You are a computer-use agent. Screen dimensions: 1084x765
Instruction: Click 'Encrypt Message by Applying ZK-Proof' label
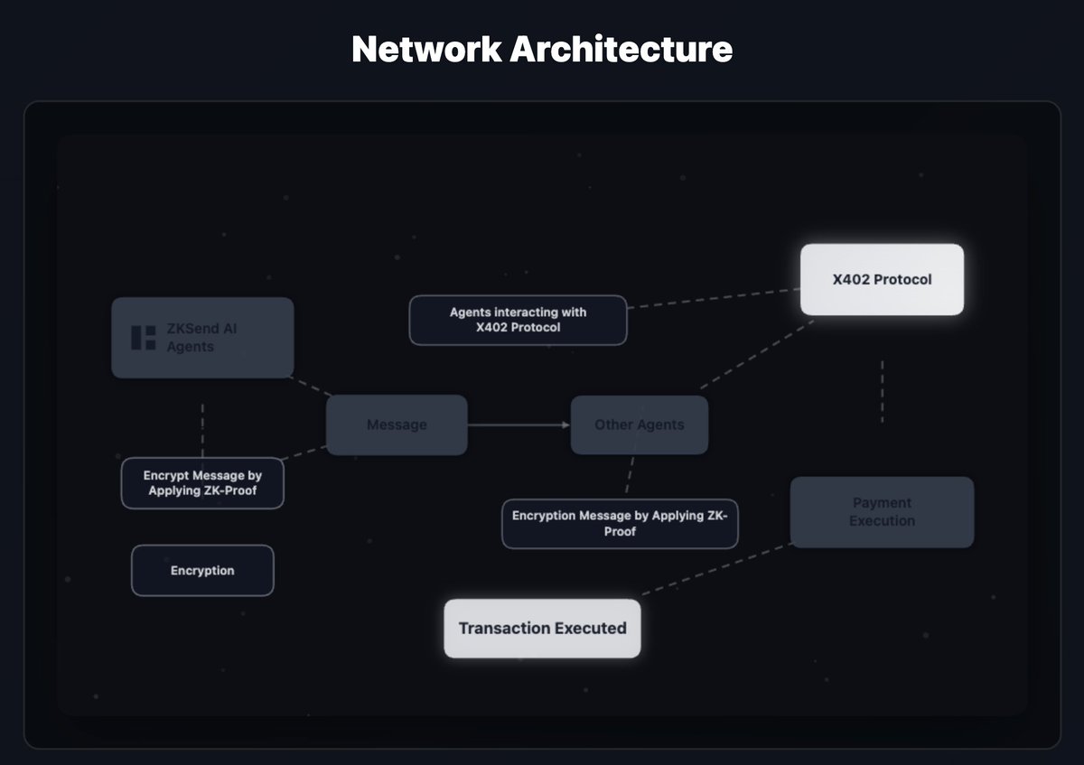202,483
